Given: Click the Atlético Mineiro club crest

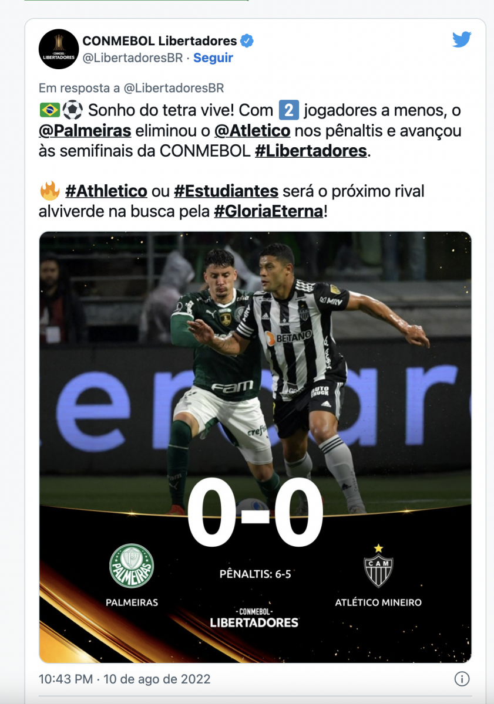Looking at the screenshot, I should (x=378, y=566).
